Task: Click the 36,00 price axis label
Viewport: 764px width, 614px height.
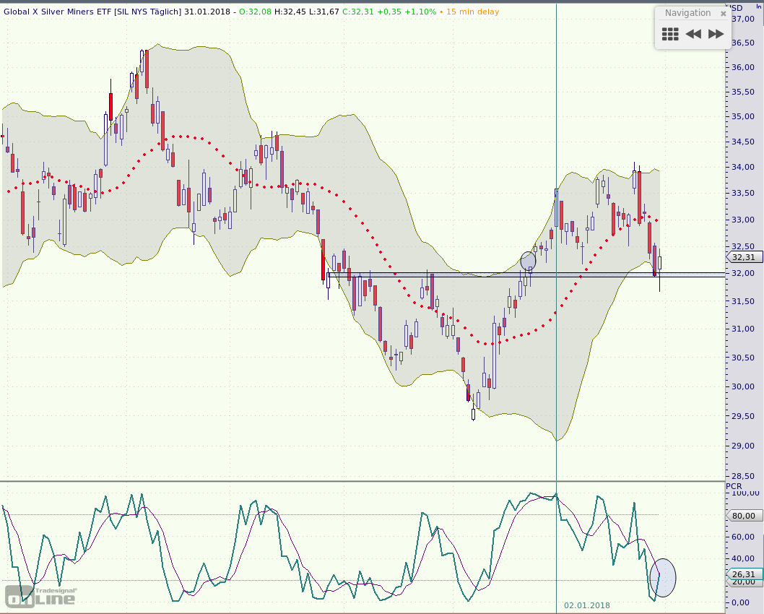Action: point(743,67)
